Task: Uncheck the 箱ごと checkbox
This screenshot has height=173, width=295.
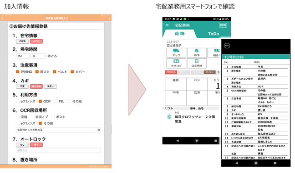Action: coord(37,71)
